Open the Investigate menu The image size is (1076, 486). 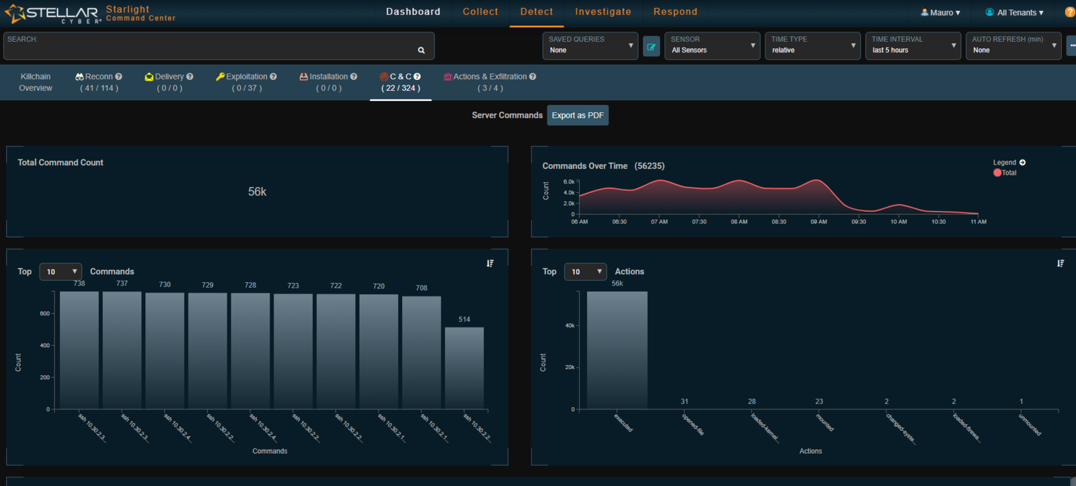tap(603, 12)
